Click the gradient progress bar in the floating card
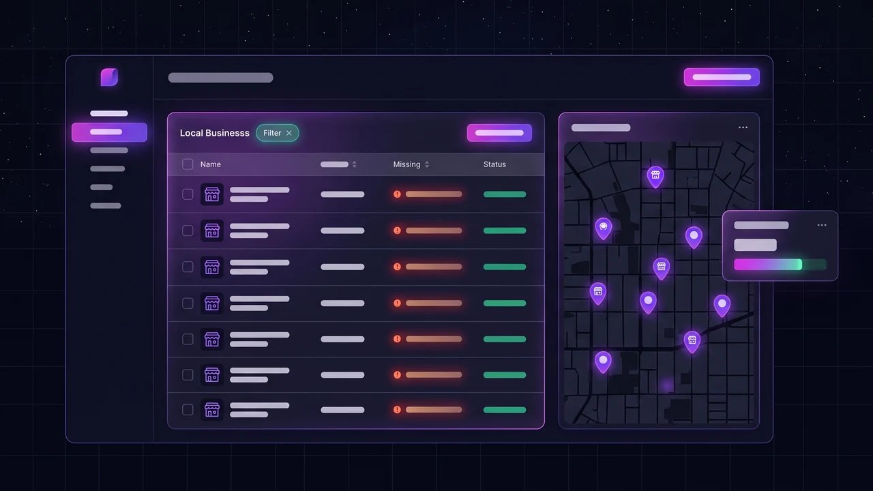Screen dimensions: 873x491 780,265
